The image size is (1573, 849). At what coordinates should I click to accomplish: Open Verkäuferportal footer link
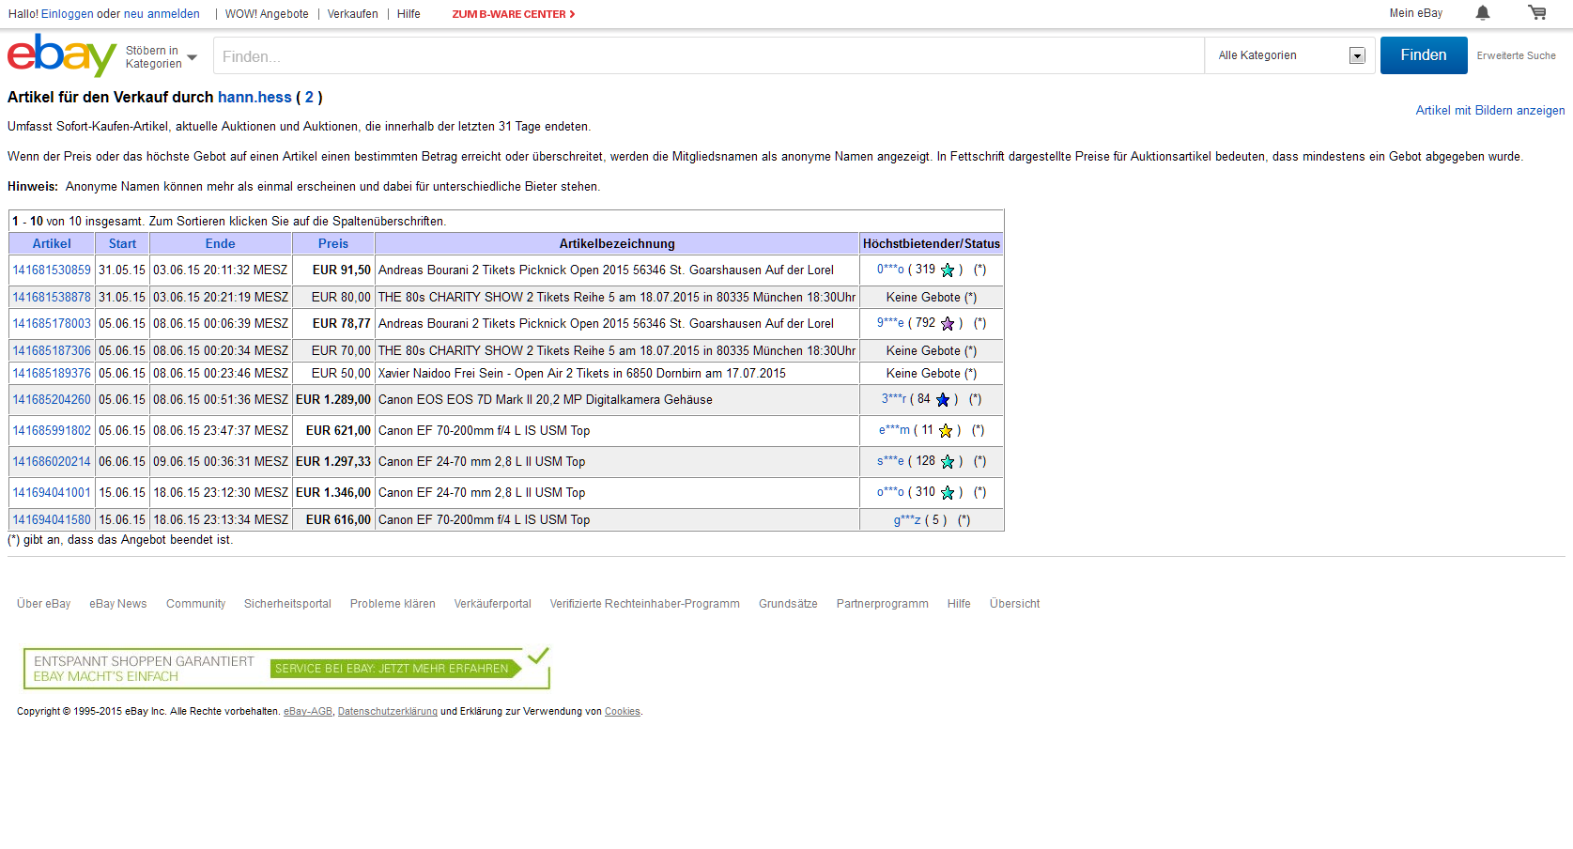click(x=493, y=604)
